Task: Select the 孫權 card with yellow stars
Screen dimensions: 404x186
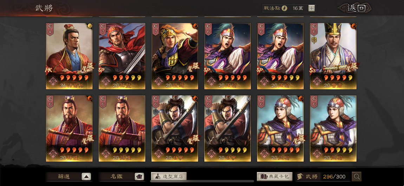Action: click(x=122, y=128)
